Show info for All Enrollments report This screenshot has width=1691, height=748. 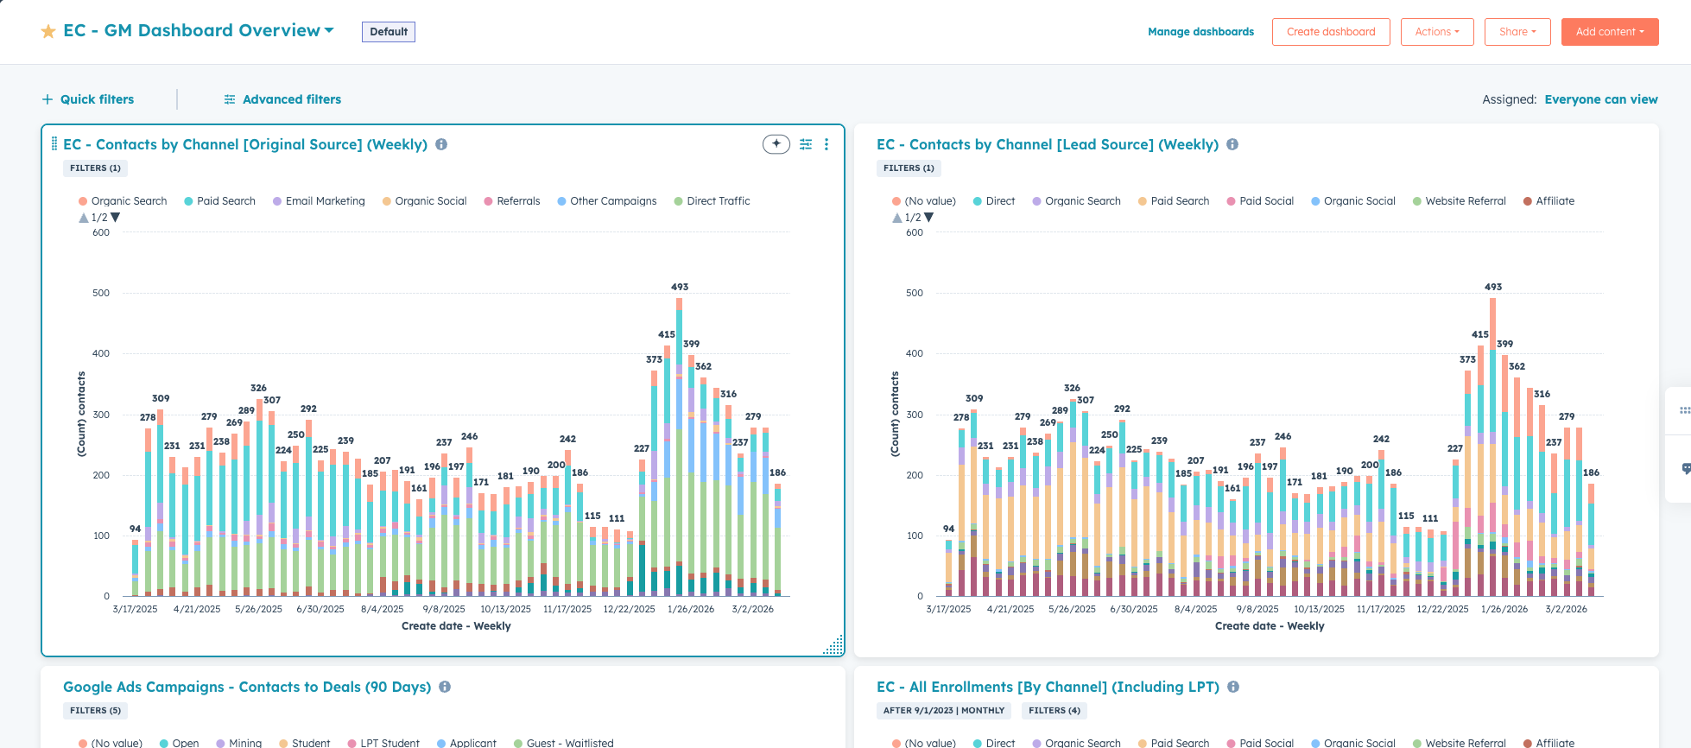click(x=1233, y=687)
